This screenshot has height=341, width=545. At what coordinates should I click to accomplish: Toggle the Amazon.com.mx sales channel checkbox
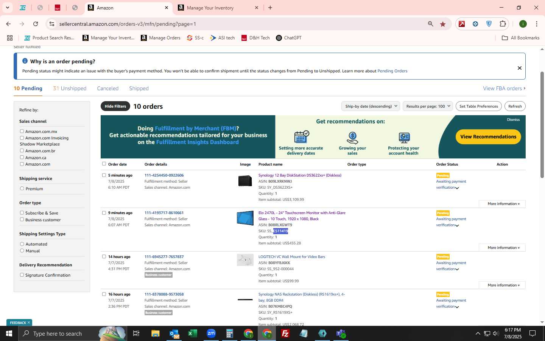[x=22, y=131]
